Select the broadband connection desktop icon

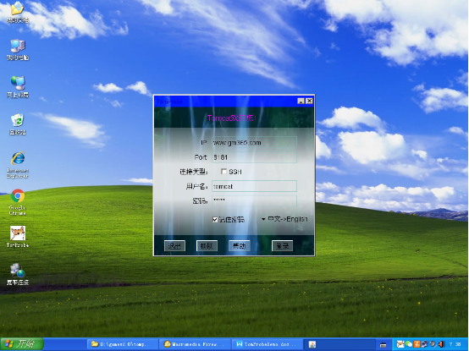(x=18, y=274)
